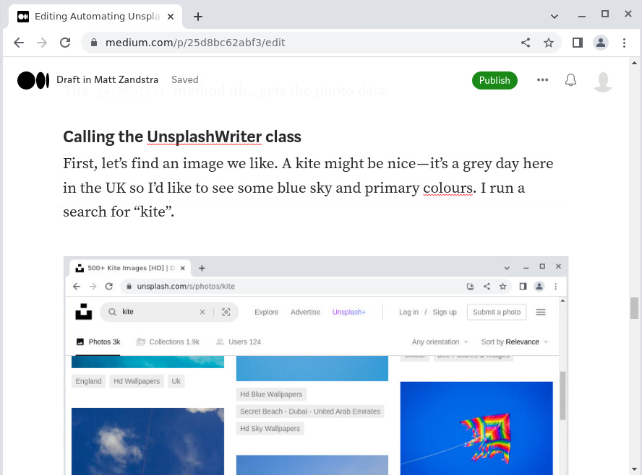Open Chrome's three-dot menu

coord(624,43)
